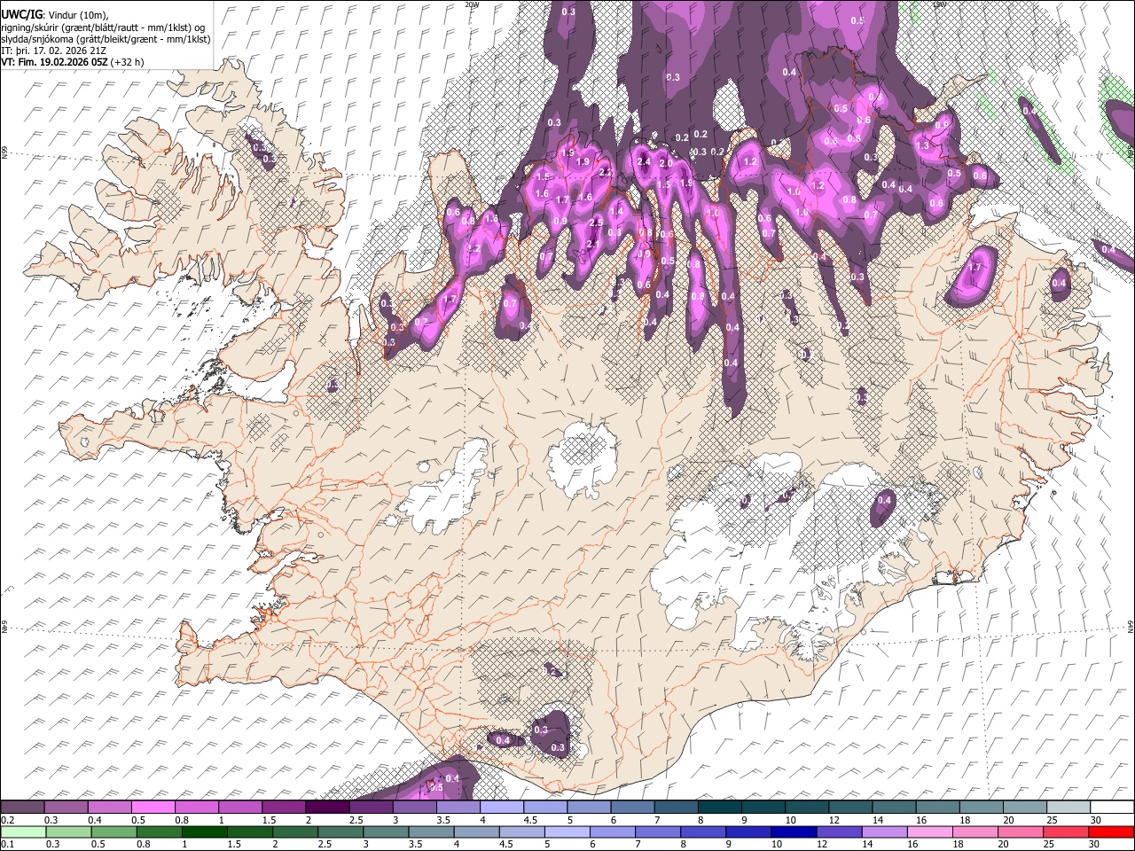This screenshot has width=1135, height=851.
Task: Select the 20 swatch in the green rain legend
Action: 1021,831
